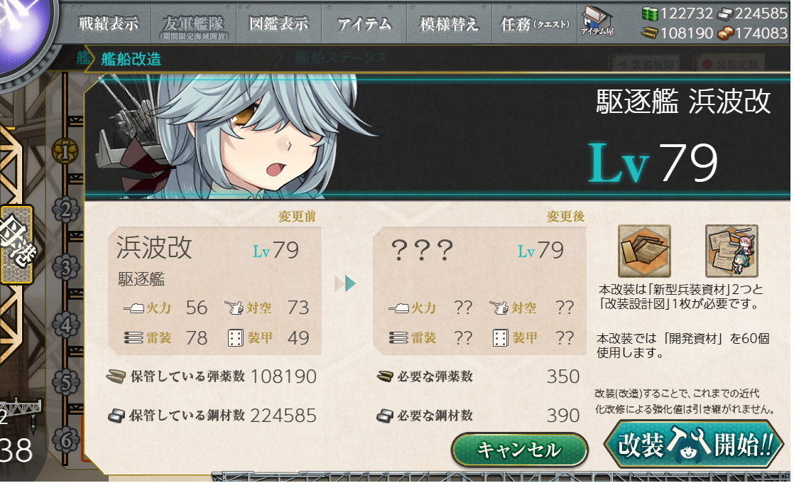This screenshot has height=488, width=794.
Task: Open the 図鑑表示 encyclopedia menu
Action: (279, 23)
